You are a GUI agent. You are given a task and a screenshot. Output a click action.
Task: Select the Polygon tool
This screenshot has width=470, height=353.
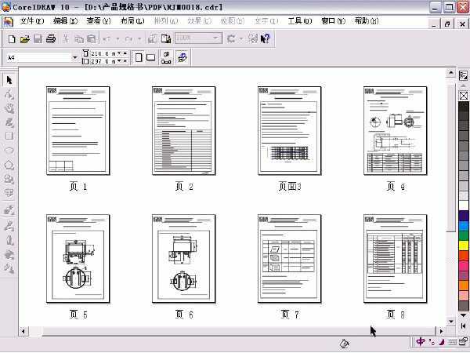point(9,165)
